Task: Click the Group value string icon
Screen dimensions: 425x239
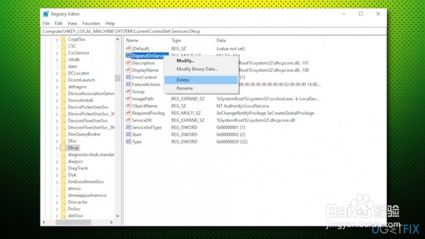Action: pos(129,92)
